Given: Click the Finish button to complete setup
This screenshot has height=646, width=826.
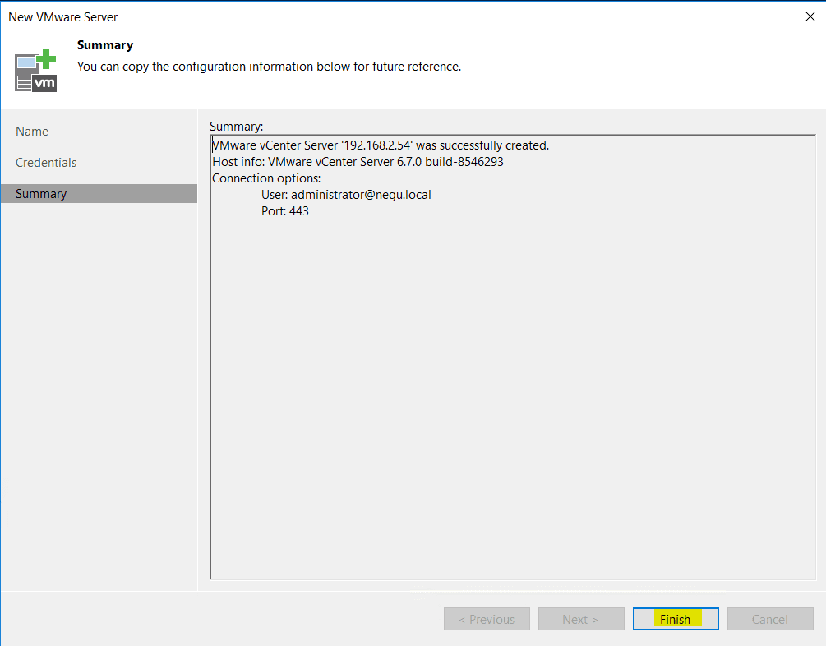Looking at the screenshot, I should (675, 619).
